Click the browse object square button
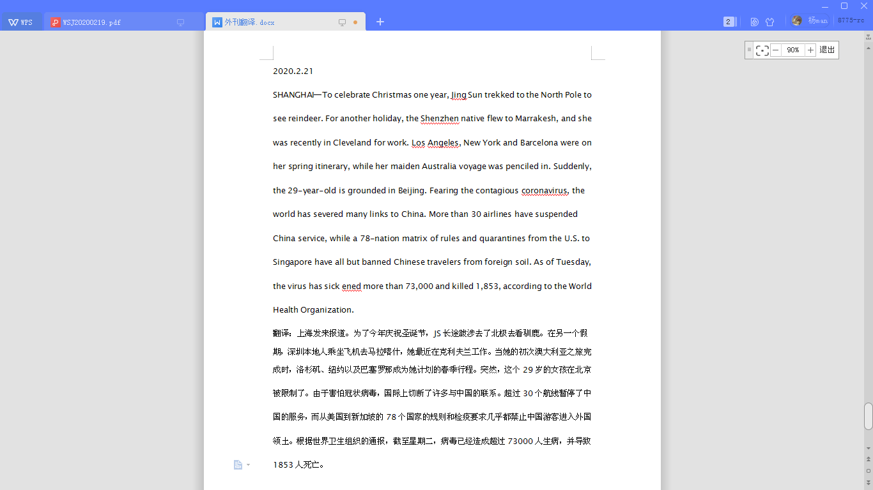This screenshot has width=873, height=490. 869,471
